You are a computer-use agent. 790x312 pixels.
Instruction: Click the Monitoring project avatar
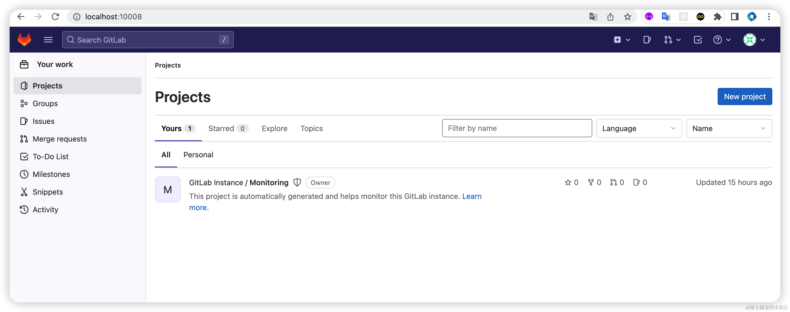pyautogui.click(x=167, y=189)
